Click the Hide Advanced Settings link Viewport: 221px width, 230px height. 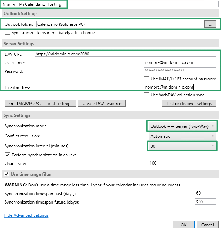coord(26,215)
